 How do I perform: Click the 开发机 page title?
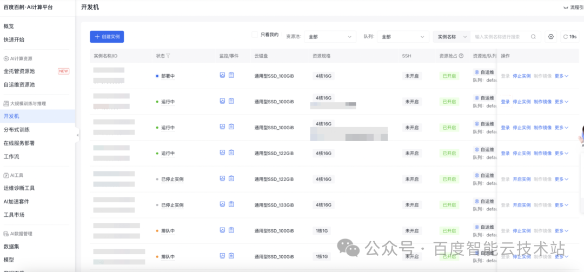[x=90, y=8]
